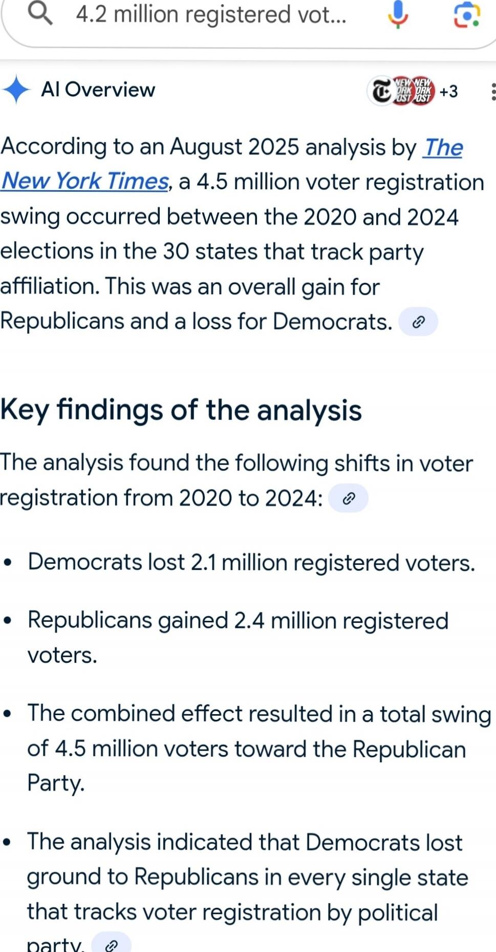Click link chip after 'loss for Democrats.'
Viewport: 496px width, 952px height.
418,322
